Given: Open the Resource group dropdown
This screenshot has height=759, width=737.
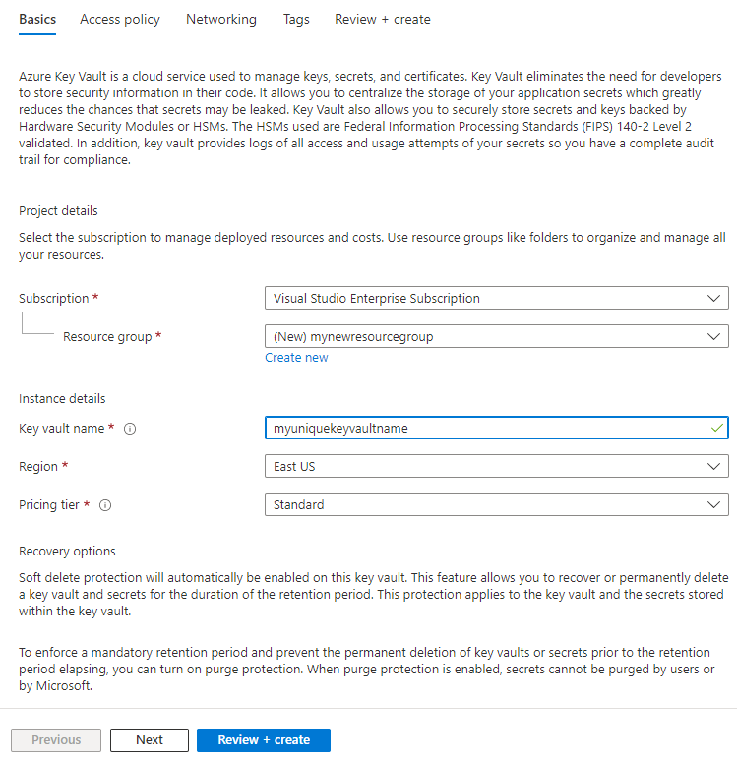Looking at the screenshot, I should [496, 336].
